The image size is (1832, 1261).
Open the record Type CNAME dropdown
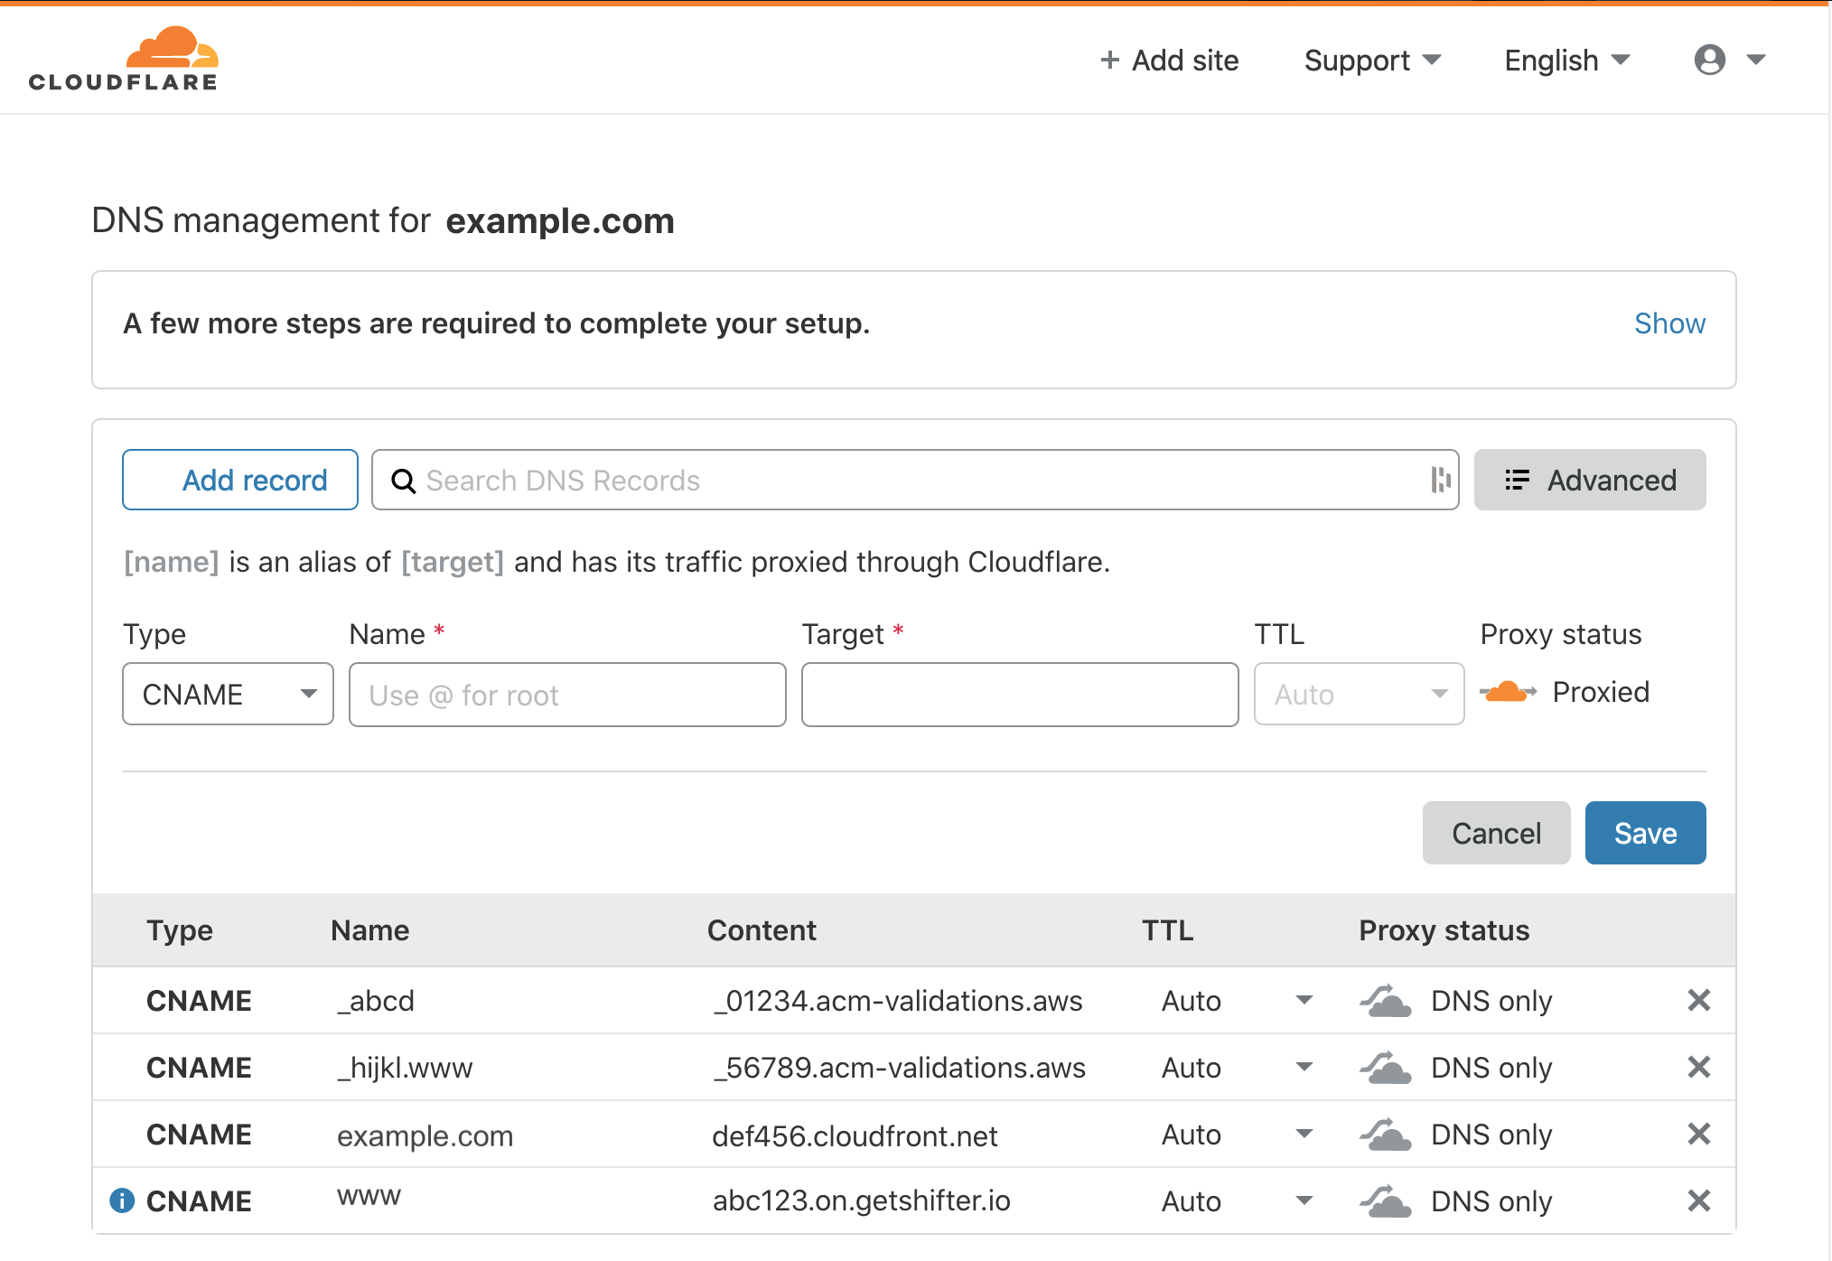pyautogui.click(x=228, y=694)
